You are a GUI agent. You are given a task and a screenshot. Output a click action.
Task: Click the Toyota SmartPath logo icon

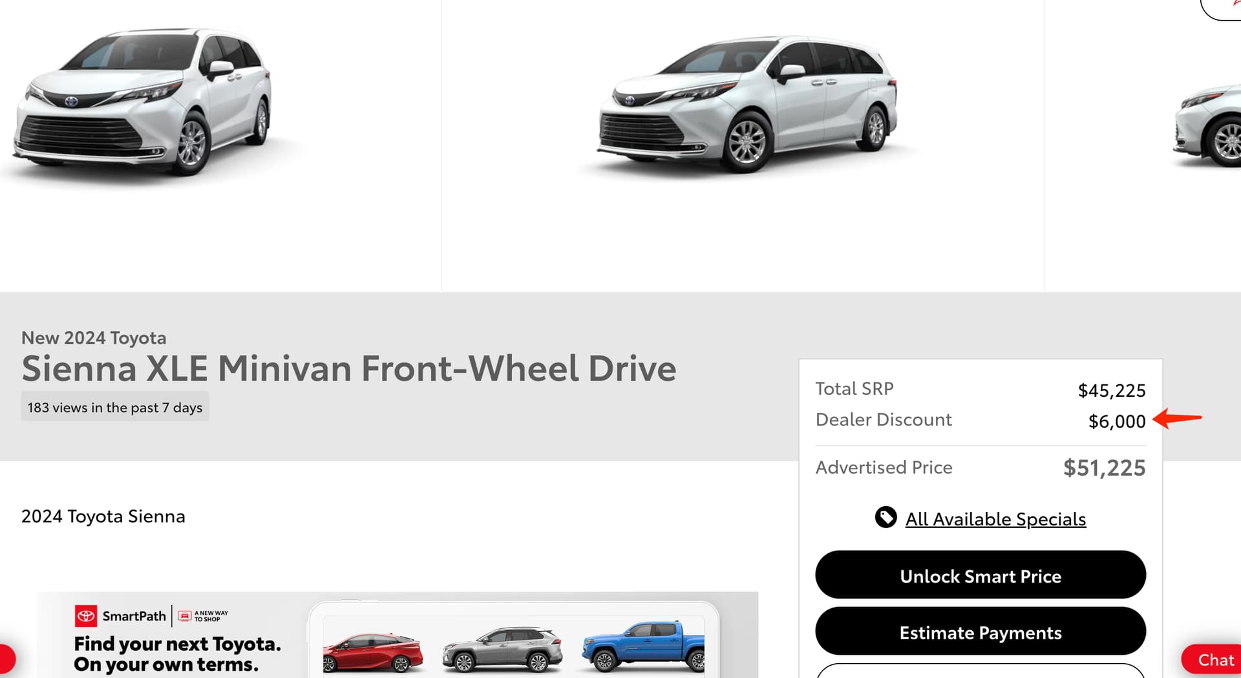86,616
